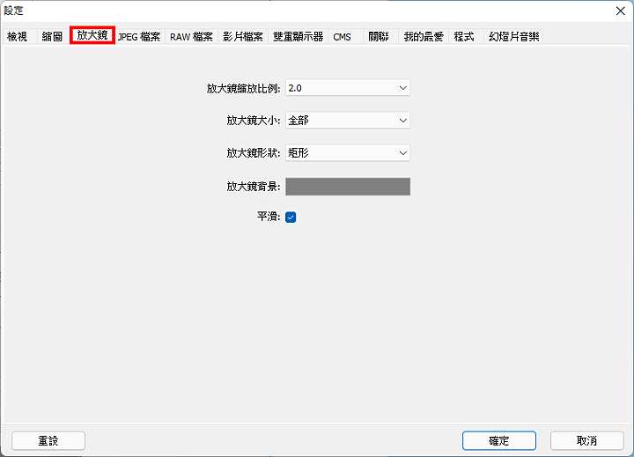Expand the 放大鏡形狀 dropdown showing 矩形
The width and height of the screenshot is (634, 457).
point(348,153)
